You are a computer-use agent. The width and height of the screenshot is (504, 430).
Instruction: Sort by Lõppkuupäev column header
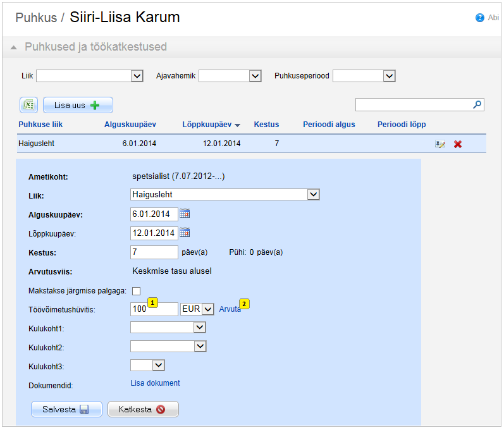pyautogui.click(x=211, y=125)
